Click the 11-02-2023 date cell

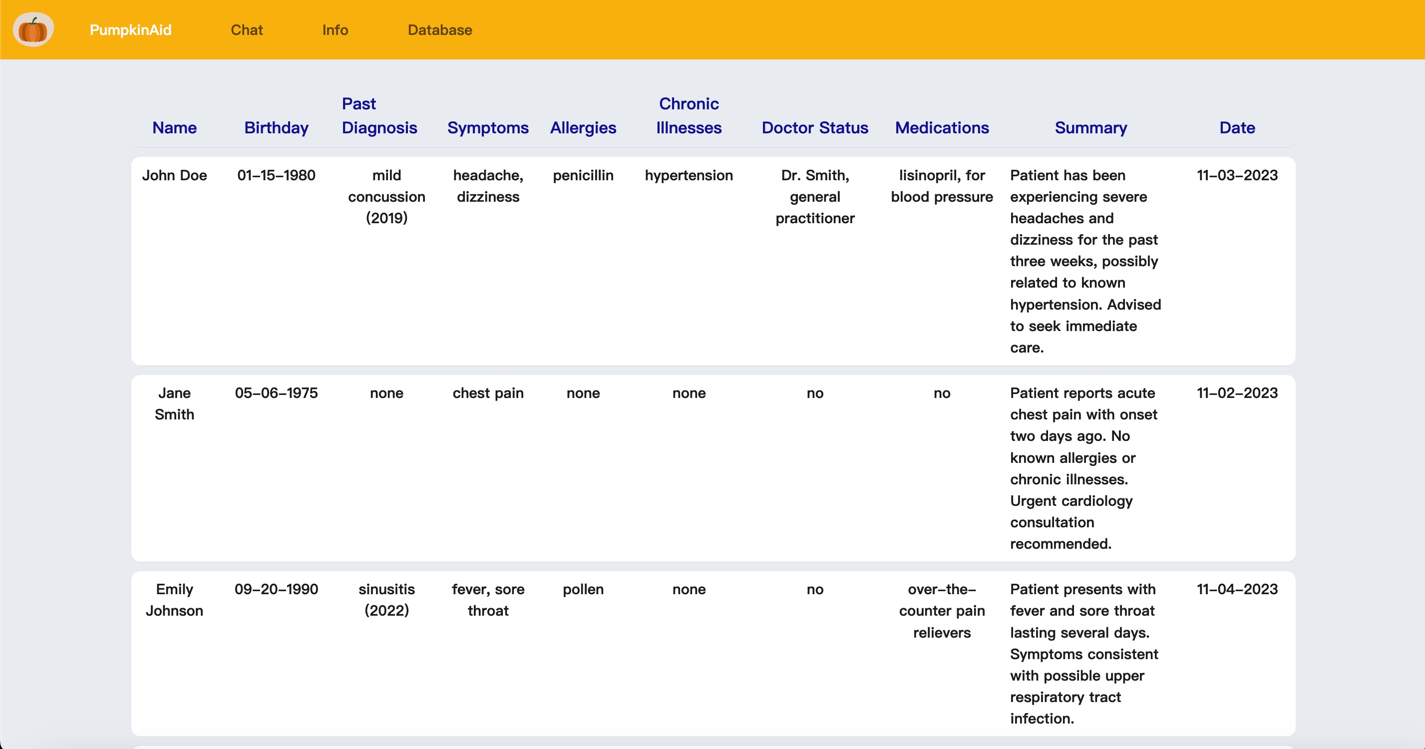pos(1237,393)
